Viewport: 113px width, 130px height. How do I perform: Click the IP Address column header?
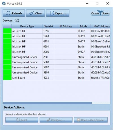click(66, 26)
